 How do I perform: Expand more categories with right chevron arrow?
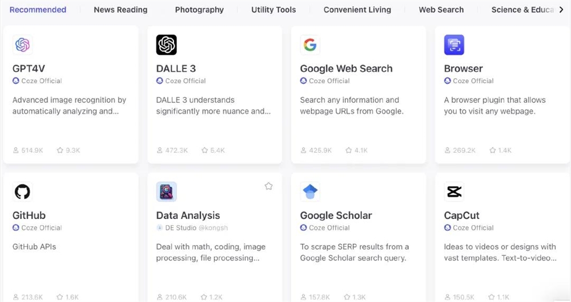(x=561, y=10)
